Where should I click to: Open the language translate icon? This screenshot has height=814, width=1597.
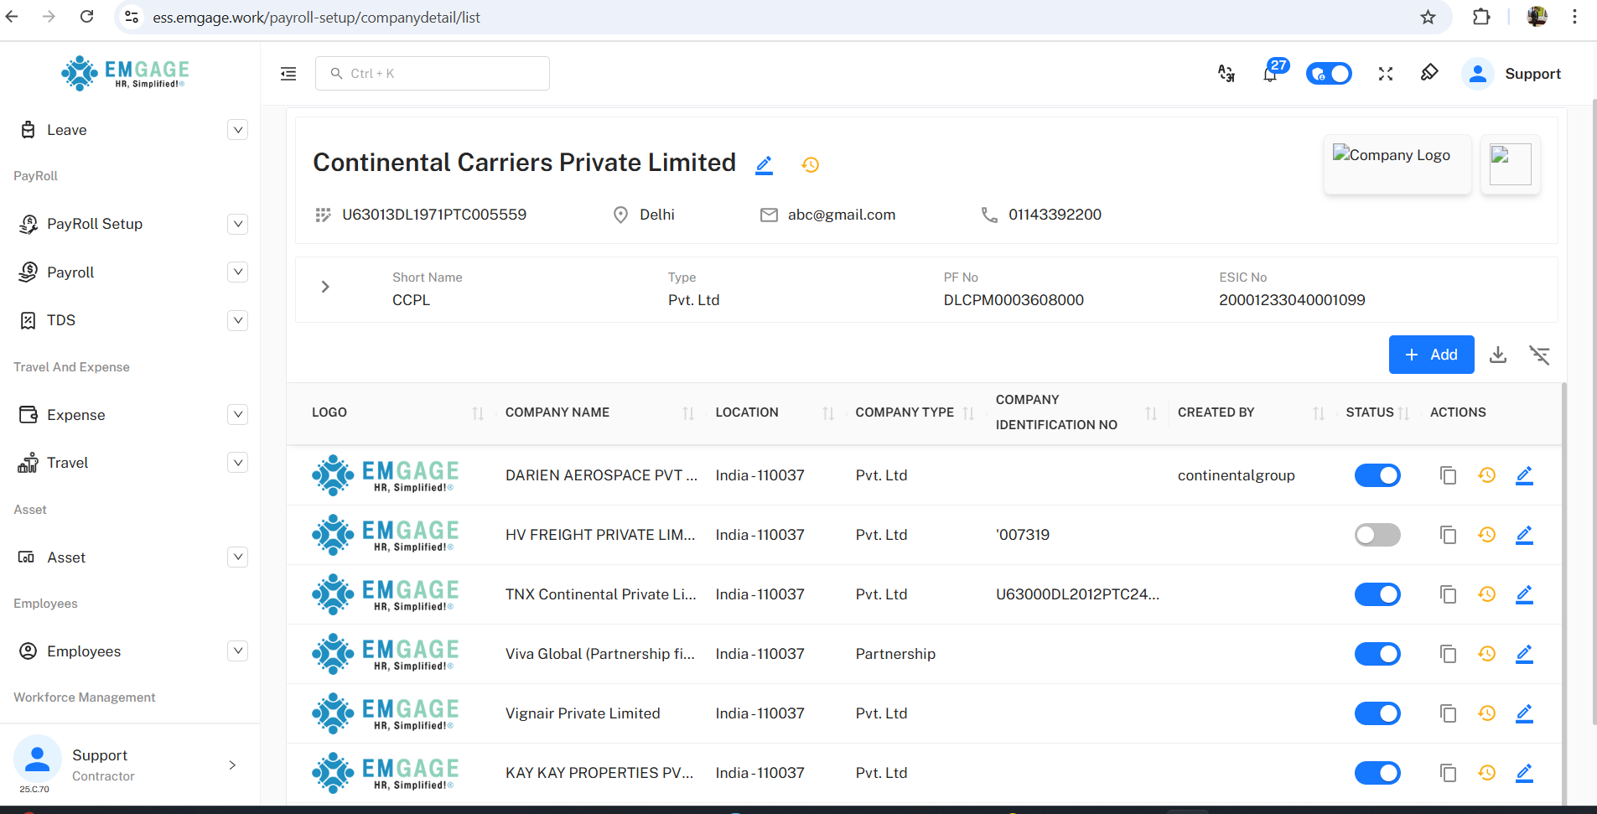[x=1226, y=74]
